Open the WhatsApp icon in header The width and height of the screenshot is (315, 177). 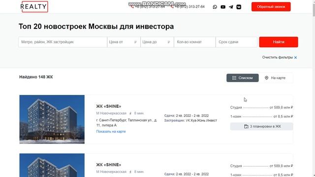pos(215,7)
